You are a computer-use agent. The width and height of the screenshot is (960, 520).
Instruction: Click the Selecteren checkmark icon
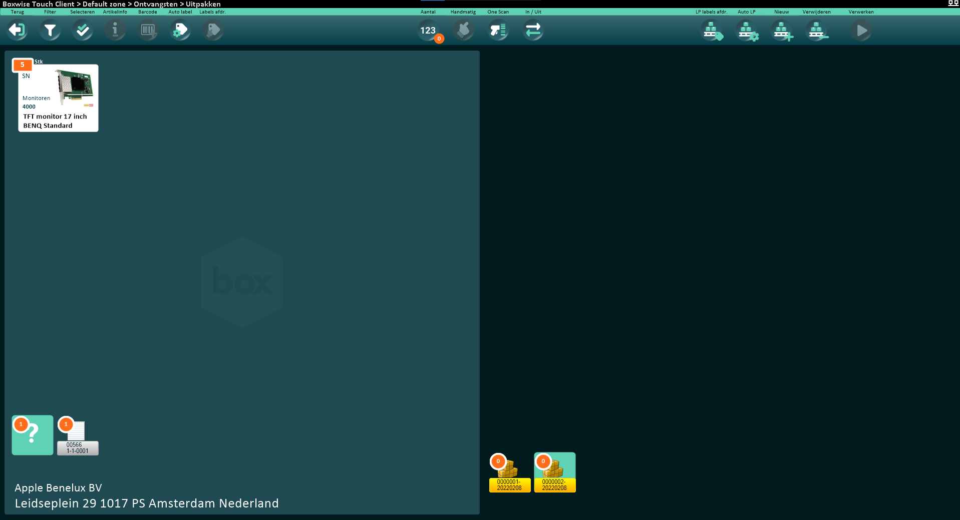(83, 31)
